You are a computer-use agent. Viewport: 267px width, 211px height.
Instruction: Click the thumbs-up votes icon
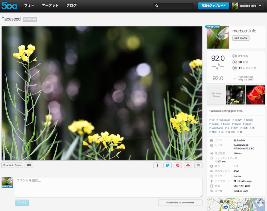[x=234, y=62]
